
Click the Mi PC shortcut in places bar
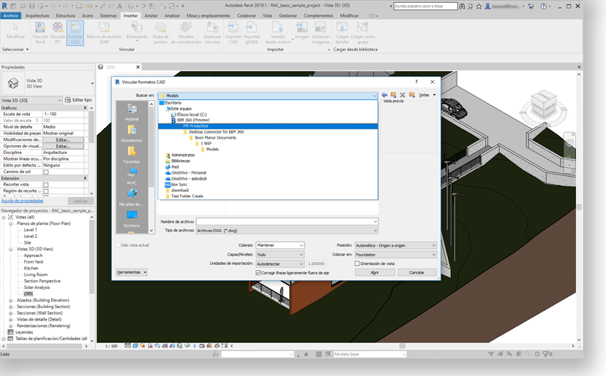click(x=132, y=176)
